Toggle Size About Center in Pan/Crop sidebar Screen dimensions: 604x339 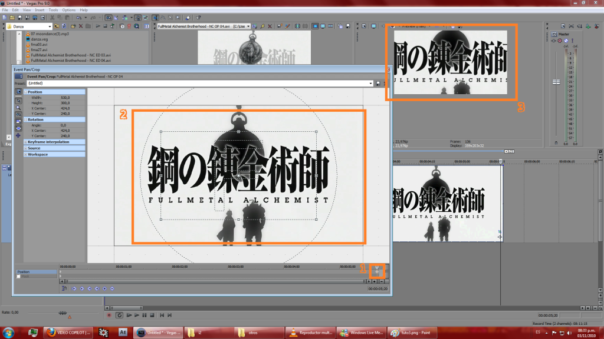pos(18,129)
